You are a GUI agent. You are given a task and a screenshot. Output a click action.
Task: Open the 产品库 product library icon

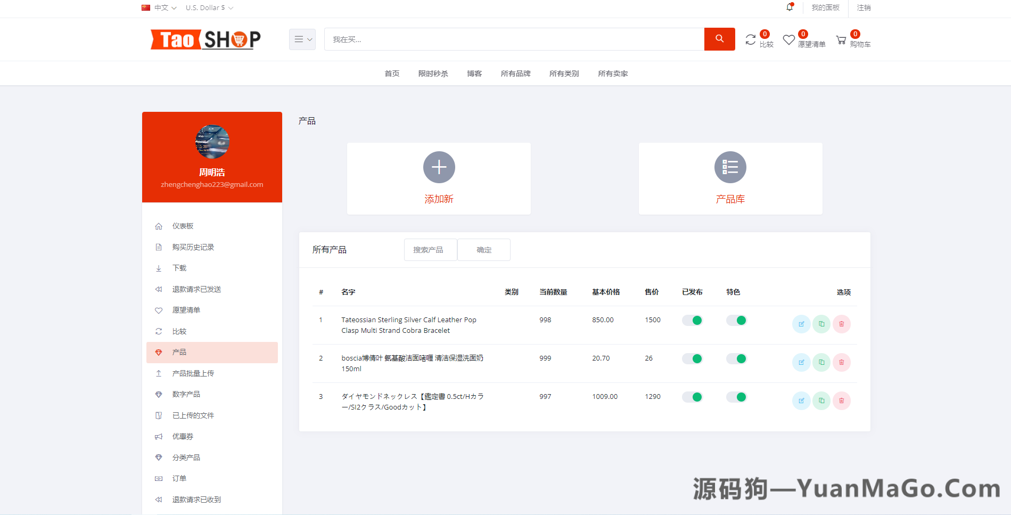click(730, 167)
